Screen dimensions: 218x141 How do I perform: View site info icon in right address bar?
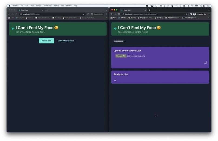pos(123,14)
